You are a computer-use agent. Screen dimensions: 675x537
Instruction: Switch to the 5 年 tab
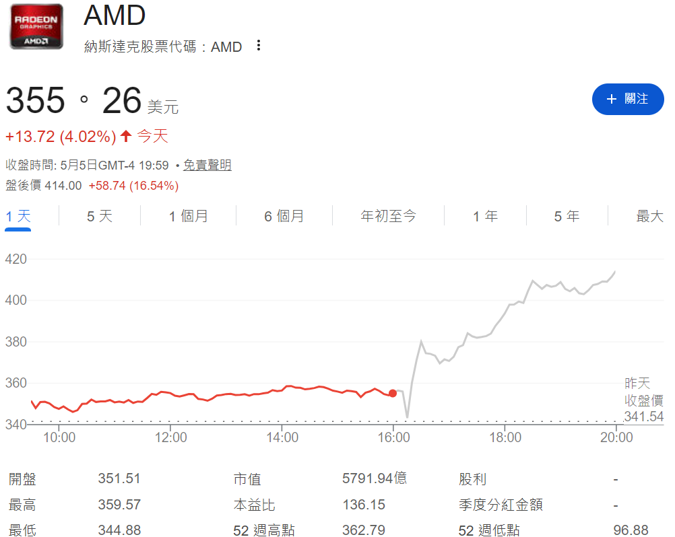[567, 216]
